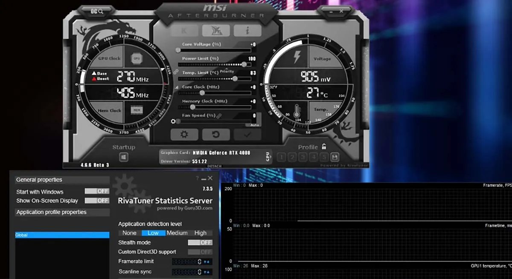Click the MSI fighter jet logo button
The width and height of the screenshot is (512, 279).
(215, 31)
